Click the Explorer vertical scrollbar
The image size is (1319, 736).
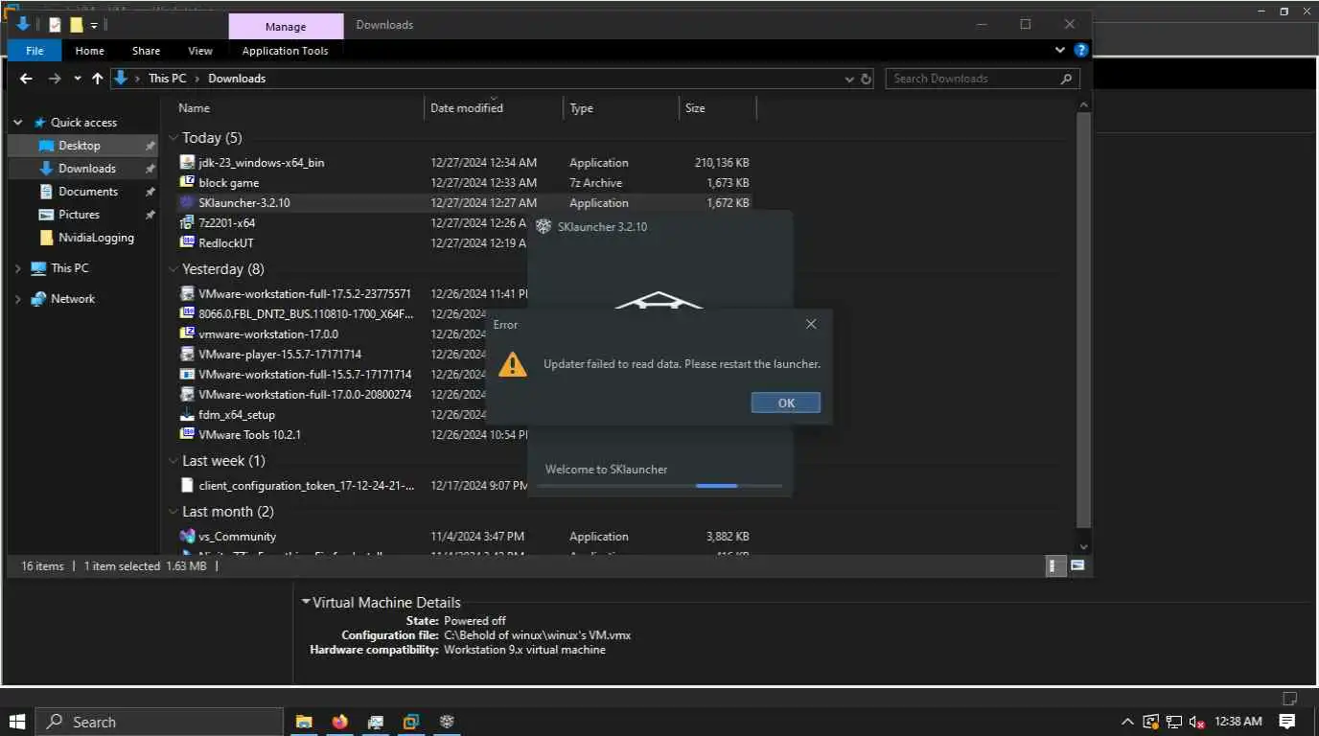click(1083, 321)
